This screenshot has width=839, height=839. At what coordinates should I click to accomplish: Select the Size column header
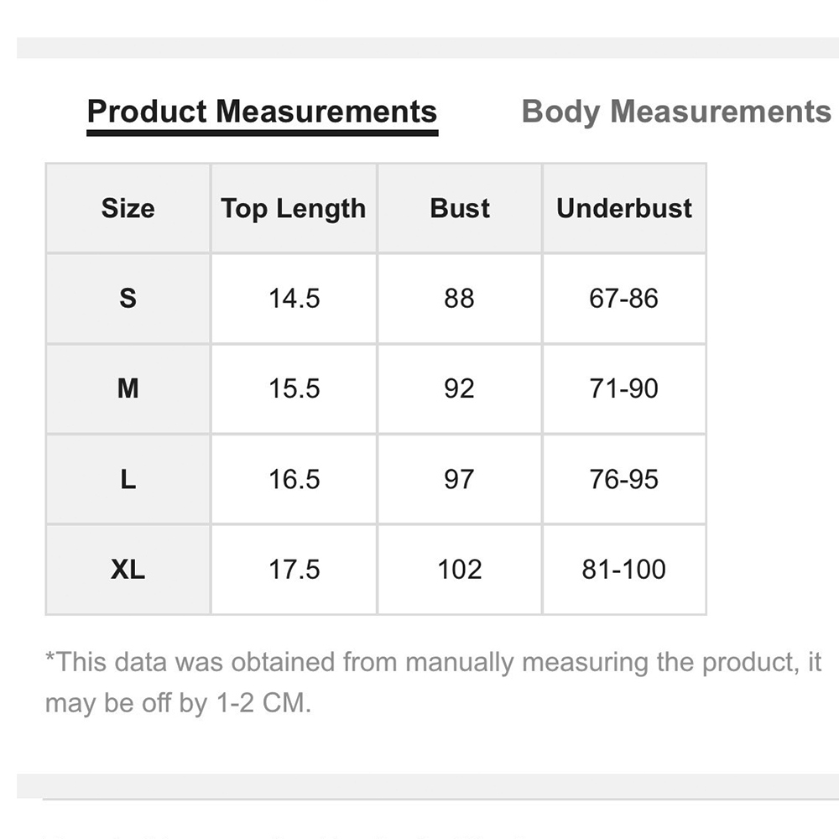128,208
